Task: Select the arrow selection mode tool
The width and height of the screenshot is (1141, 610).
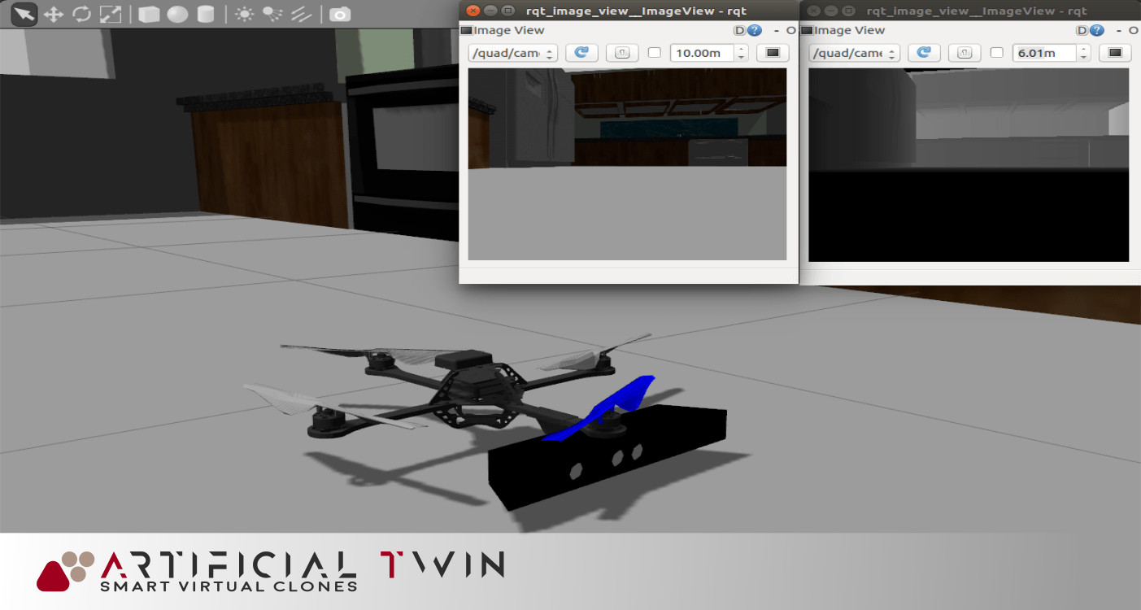Action: (x=24, y=14)
